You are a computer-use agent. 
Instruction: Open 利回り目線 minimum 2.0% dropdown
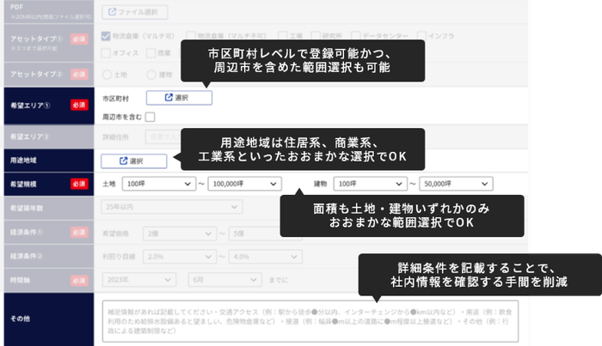tap(180, 257)
